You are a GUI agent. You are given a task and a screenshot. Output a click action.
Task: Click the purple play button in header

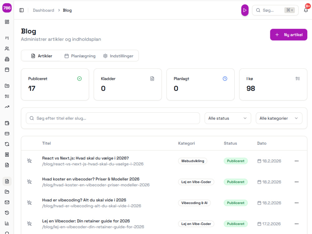(245, 10)
